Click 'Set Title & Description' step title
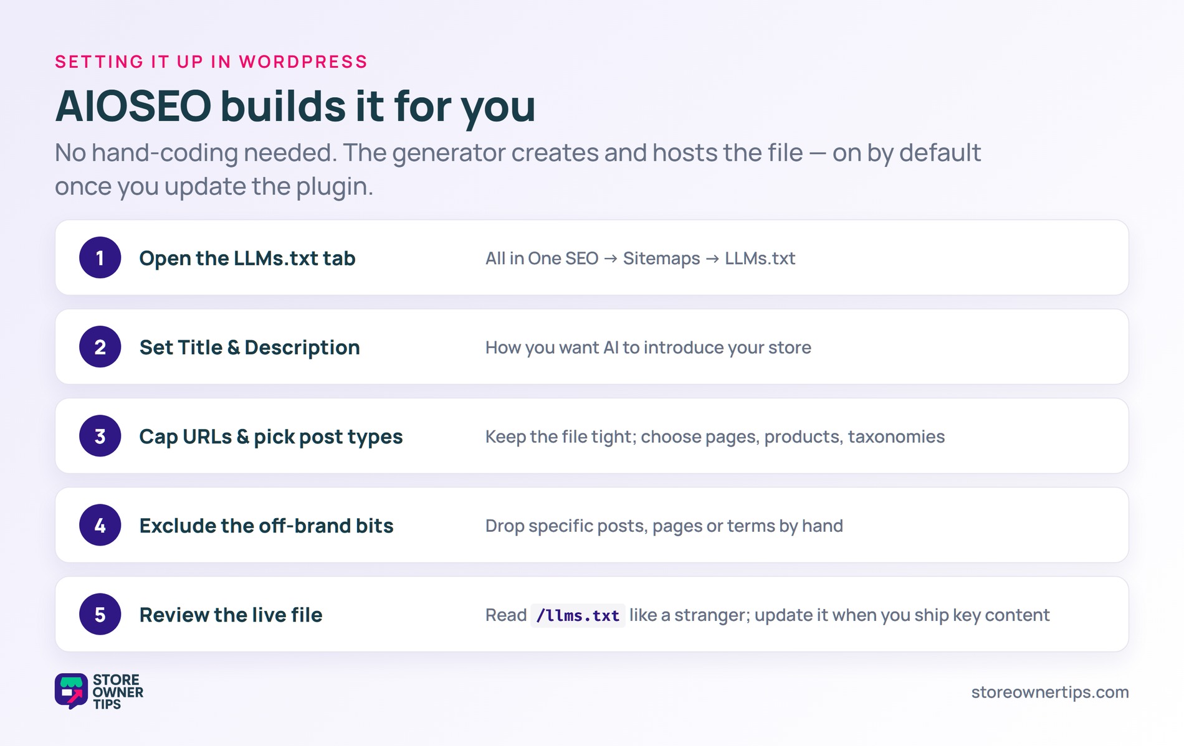The image size is (1184, 746). [x=250, y=347]
